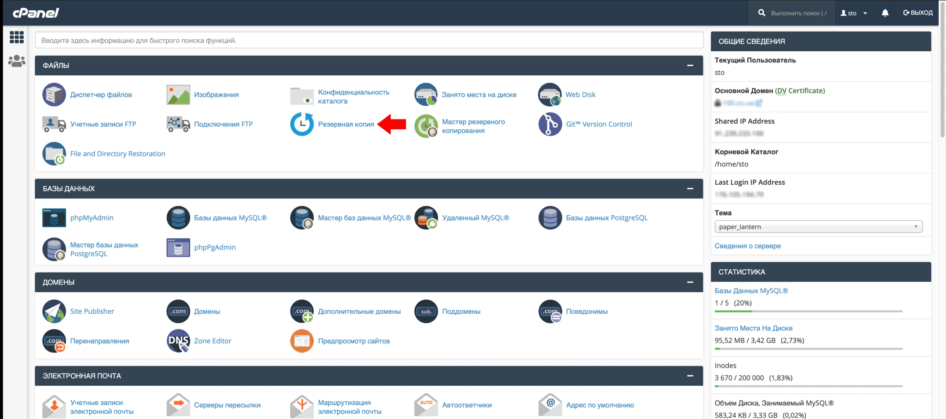Collapse the ДОМЕНЫ section
946x419 pixels.
point(690,282)
